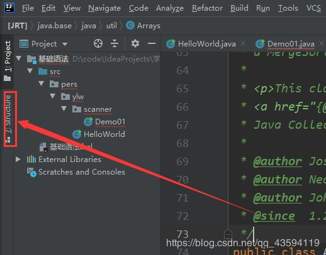Screen dimensions: 326x255
Task: Expand the External Libraries node
Action: (x=18, y=160)
